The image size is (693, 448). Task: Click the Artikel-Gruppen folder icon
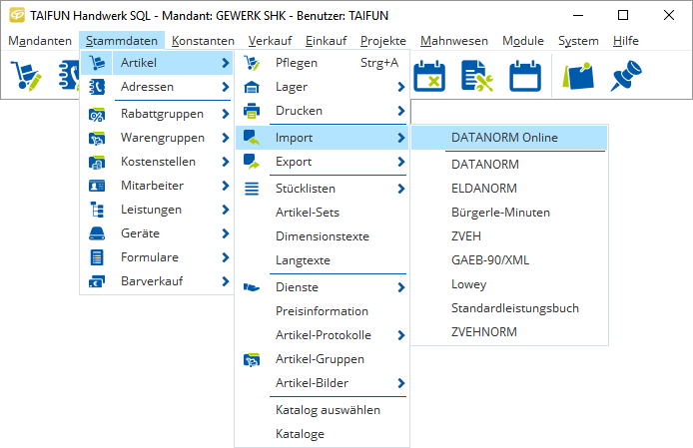252,359
